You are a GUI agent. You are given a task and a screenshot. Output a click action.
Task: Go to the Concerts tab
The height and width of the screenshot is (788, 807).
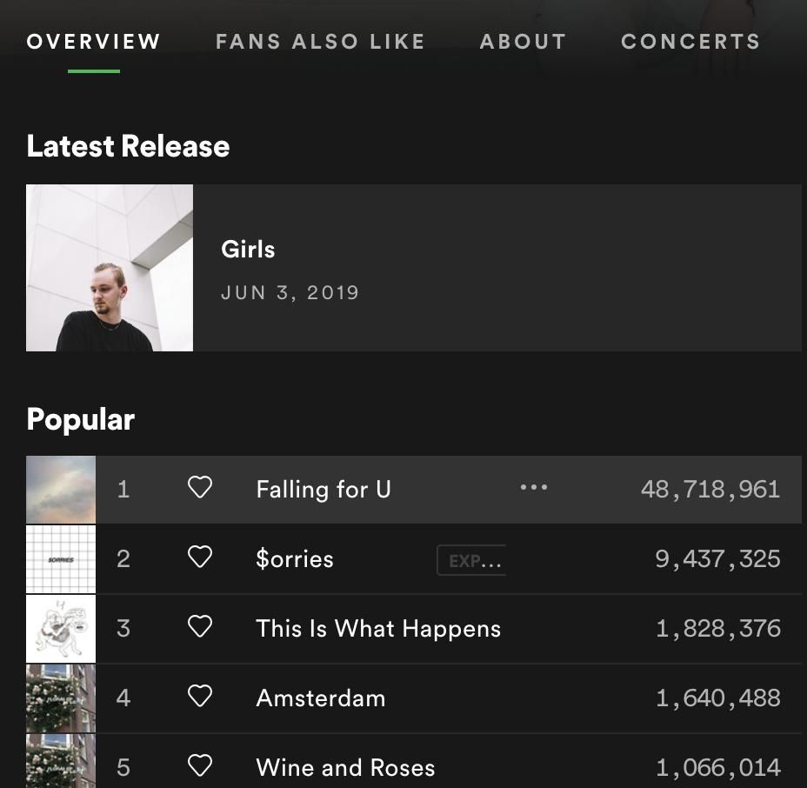tap(690, 42)
